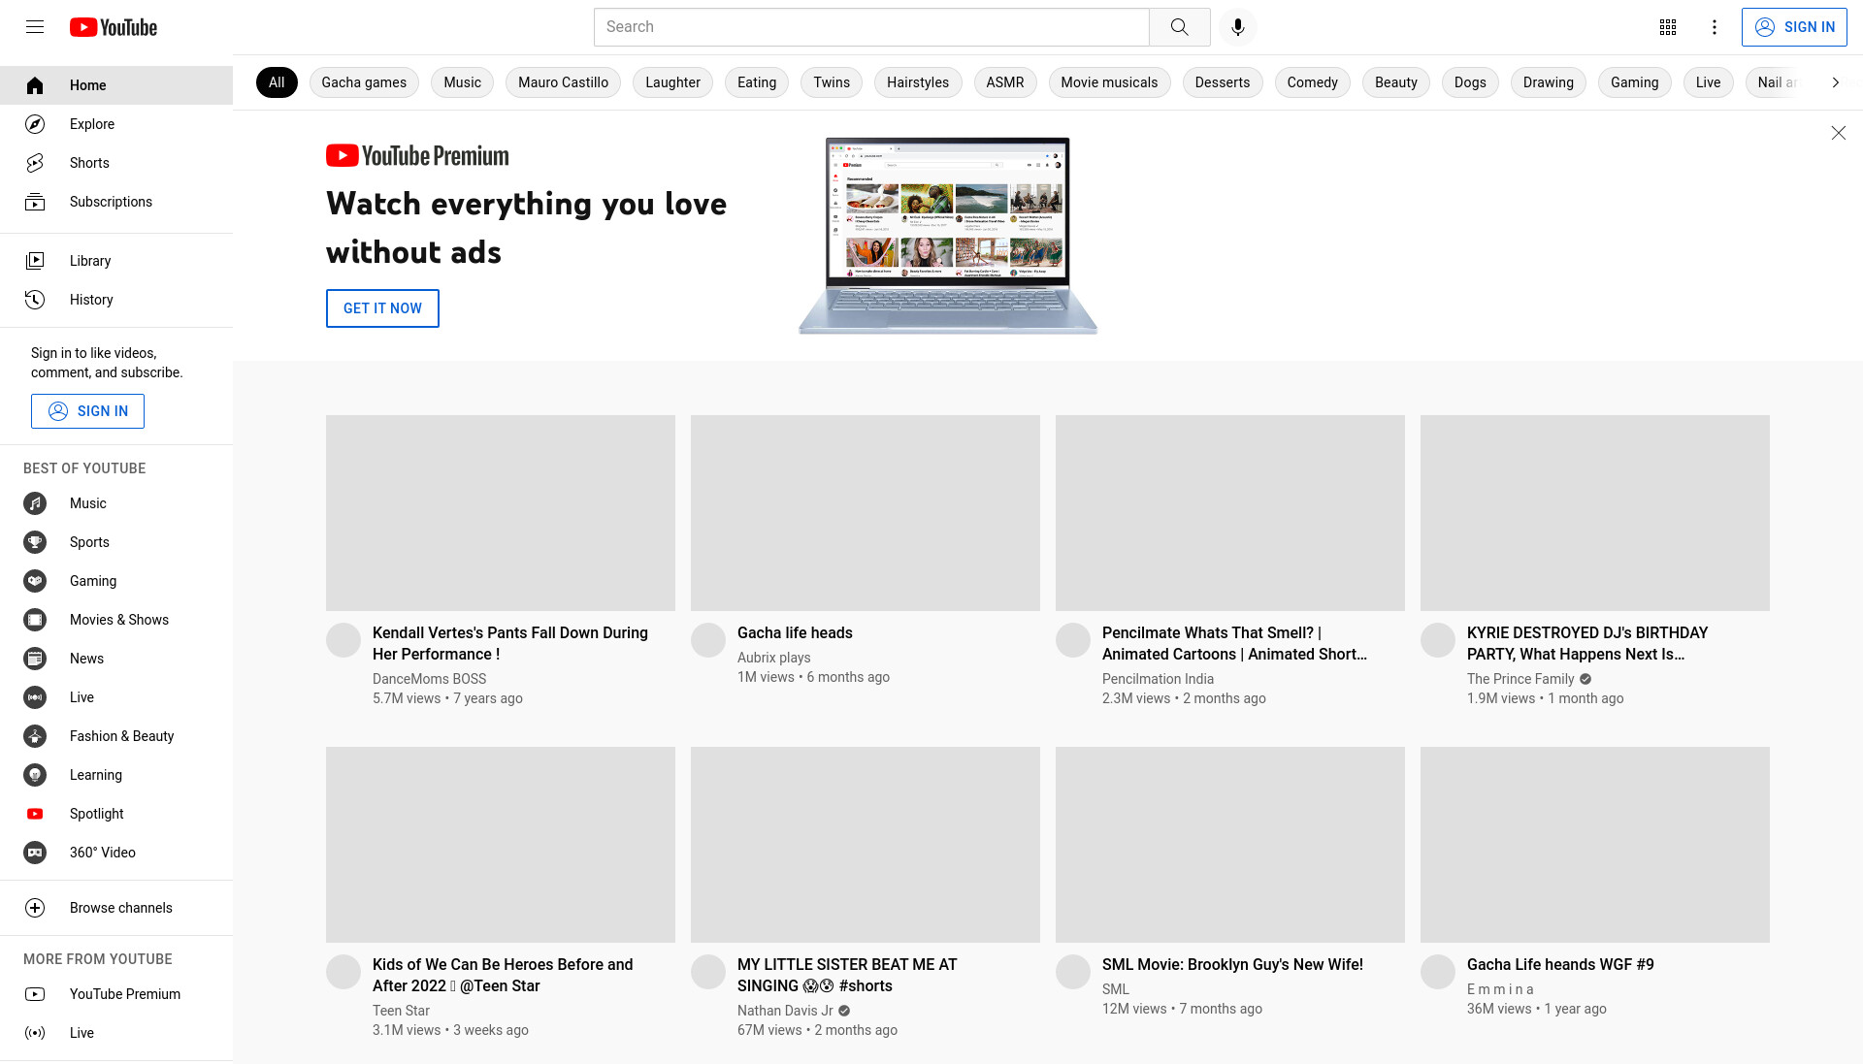Open Browse channels plus icon
The image size is (1863, 1064).
[x=35, y=908]
